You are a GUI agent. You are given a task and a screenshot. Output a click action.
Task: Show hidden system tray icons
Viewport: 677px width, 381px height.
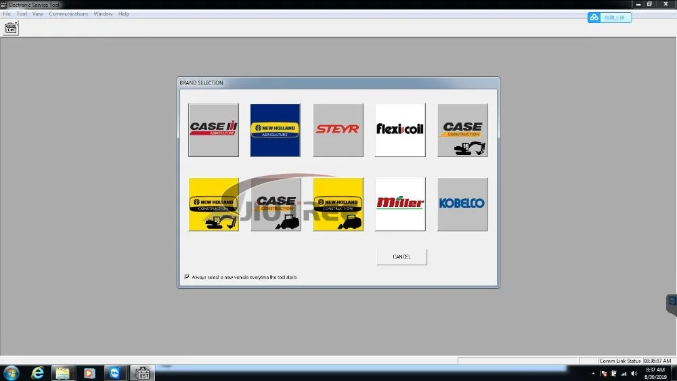[593, 374]
